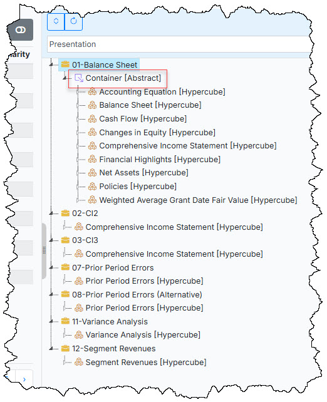
Task: Collapse the 01-Balance Sheet tree node
Action: point(51,64)
